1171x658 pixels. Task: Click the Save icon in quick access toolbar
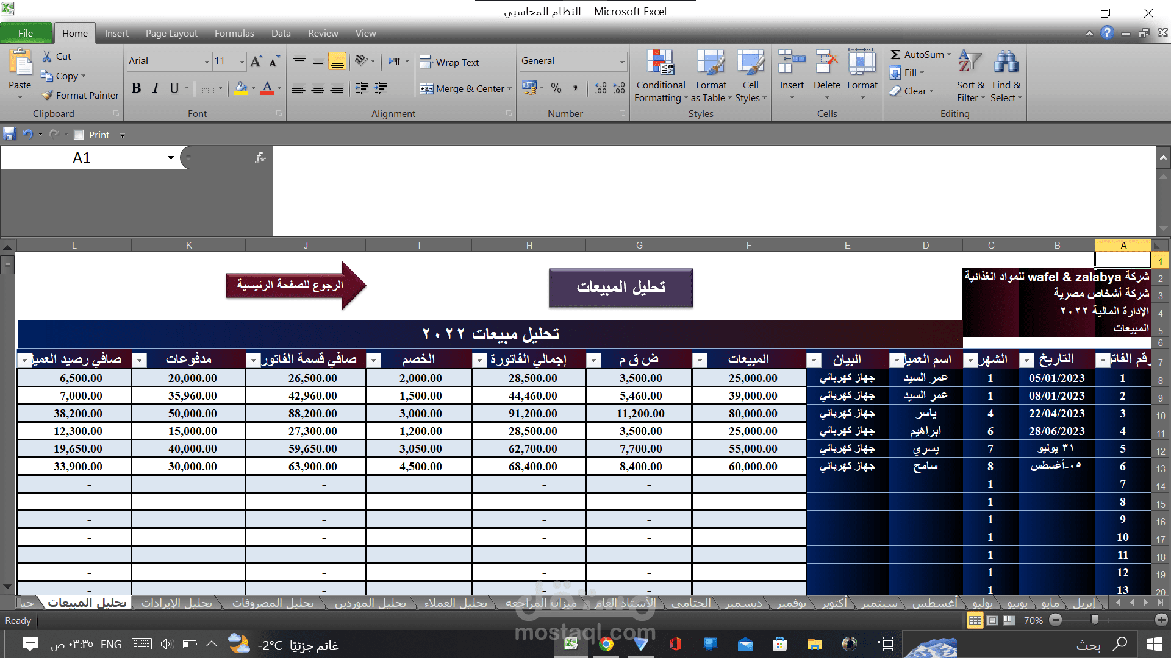(9, 134)
